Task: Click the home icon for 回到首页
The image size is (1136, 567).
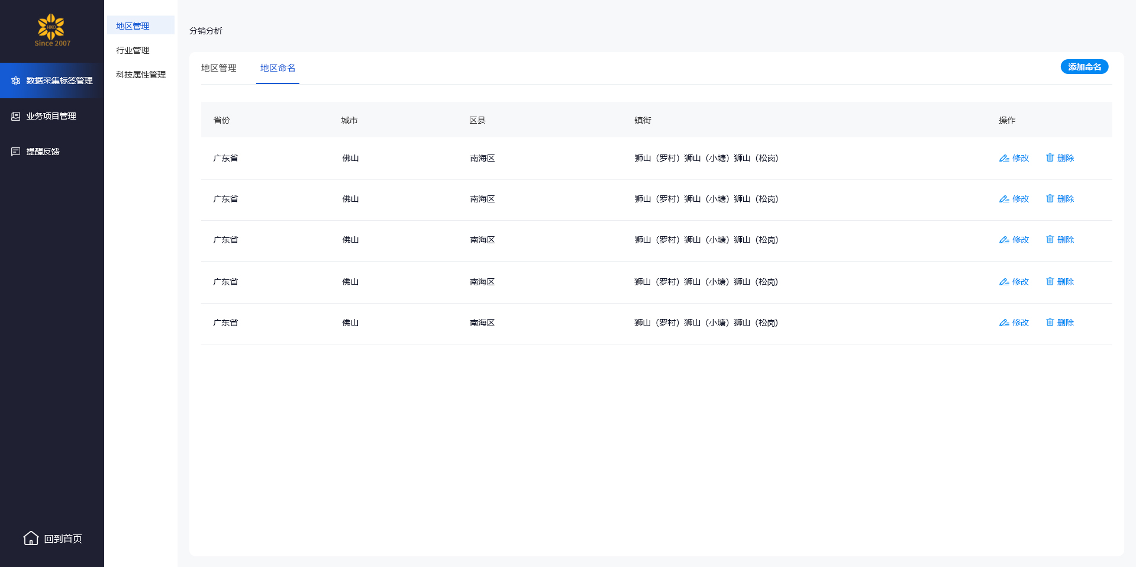Action: [31, 538]
